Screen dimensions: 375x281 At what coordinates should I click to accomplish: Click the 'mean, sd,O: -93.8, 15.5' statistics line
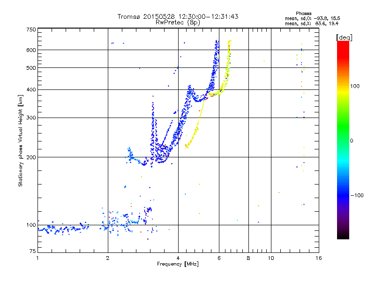(x=312, y=18)
